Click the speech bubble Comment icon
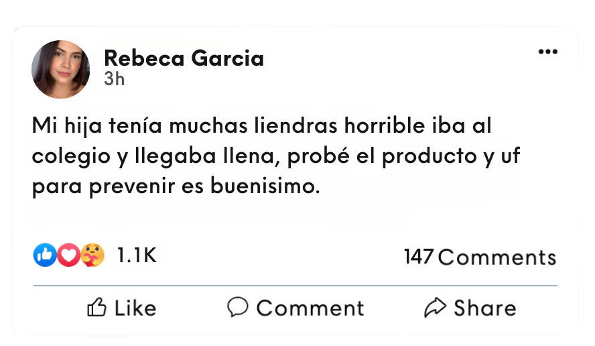Screen dimensions: 595x346 coord(238,307)
